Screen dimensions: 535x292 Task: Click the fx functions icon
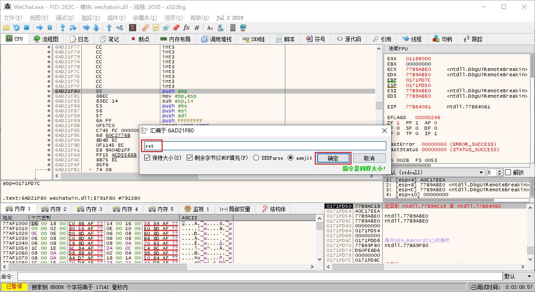click(186, 28)
